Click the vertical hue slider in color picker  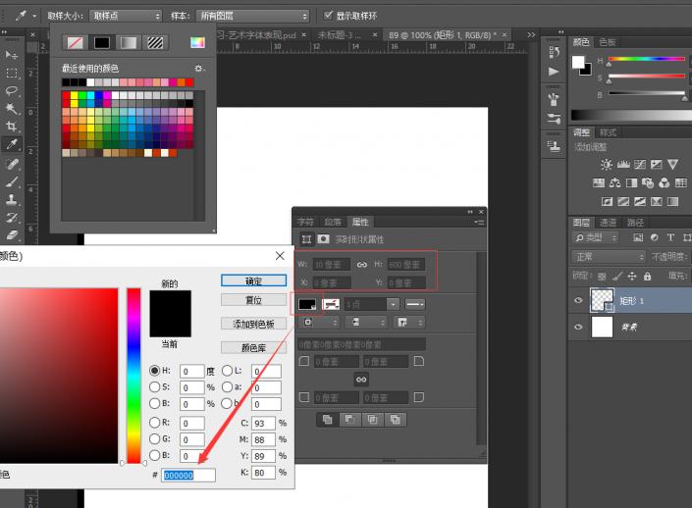click(133, 376)
